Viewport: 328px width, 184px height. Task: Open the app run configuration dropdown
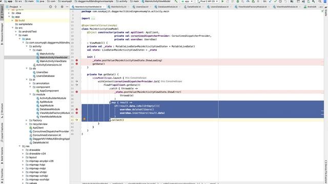[187, 1]
